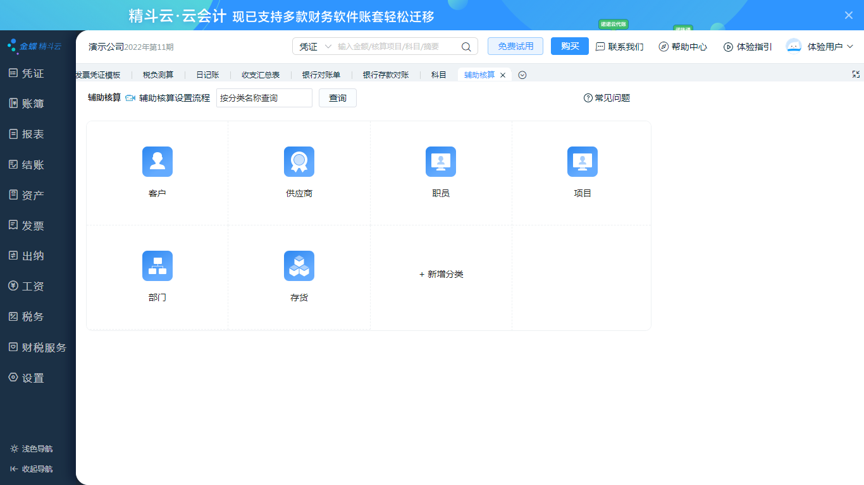
Task: Switch to the 银行对账单 tab
Action: tap(321, 75)
